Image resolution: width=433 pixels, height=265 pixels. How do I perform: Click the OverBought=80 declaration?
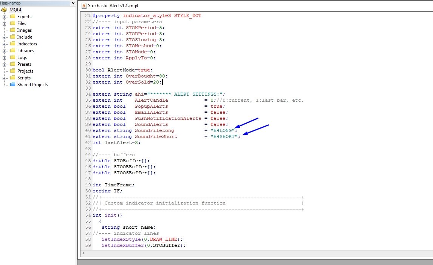click(x=130, y=76)
